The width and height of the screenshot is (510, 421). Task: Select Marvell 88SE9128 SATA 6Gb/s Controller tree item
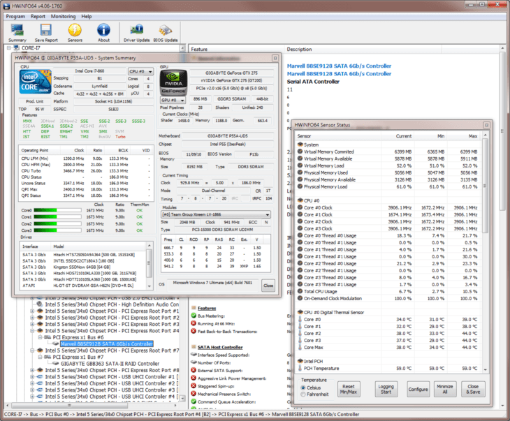tap(107, 344)
